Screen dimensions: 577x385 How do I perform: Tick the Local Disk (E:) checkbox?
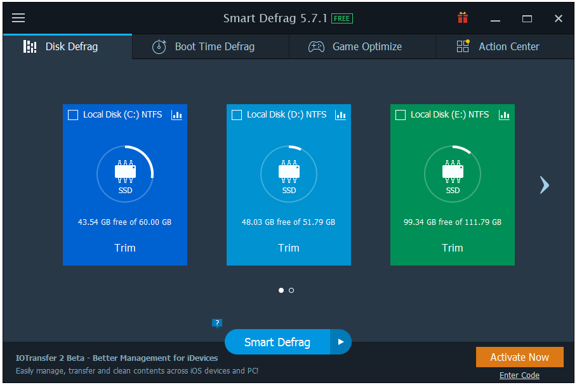tap(401, 115)
